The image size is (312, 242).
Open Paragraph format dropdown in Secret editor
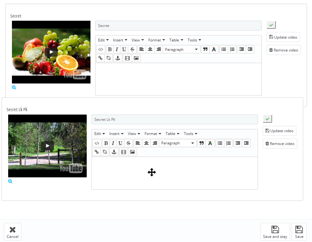pos(181,49)
